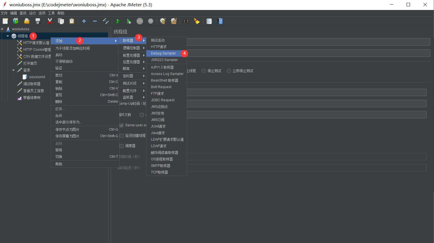Open the Function Helper list icon
Screen dimensions: 434x243
209,21
